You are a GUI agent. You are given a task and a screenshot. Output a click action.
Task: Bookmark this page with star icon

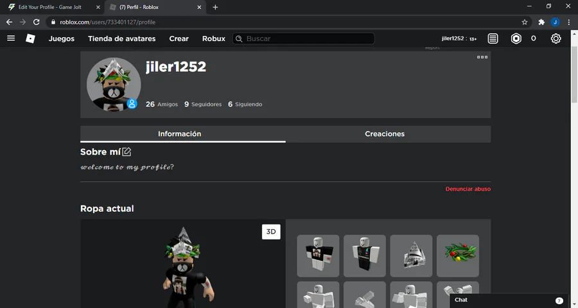[x=525, y=22]
